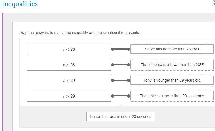This screenshot has width=215, height=131.
Task: Click the left connector dot for t > 28
Action: (x=113, y=65)
